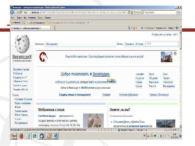Viewport: 195px width, 146px height.
Task: Click Создать статью (с помощником) link
Action: tap(75, 95)
